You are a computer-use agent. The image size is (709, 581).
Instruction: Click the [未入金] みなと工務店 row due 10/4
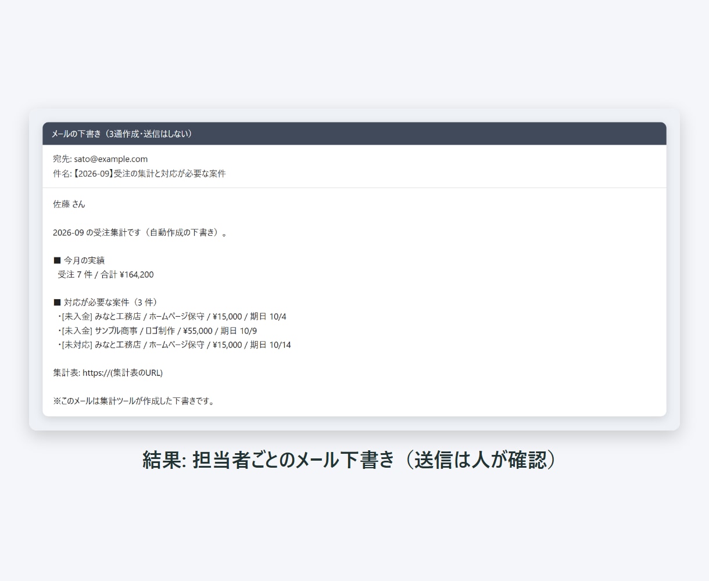171,317
